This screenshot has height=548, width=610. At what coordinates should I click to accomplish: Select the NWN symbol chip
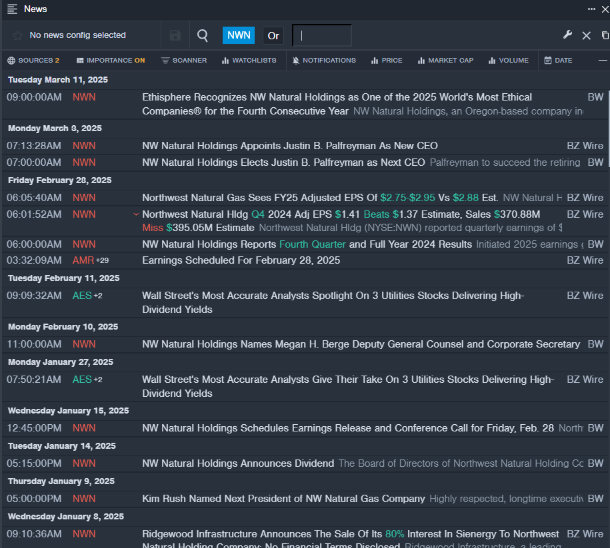[239, 35]
